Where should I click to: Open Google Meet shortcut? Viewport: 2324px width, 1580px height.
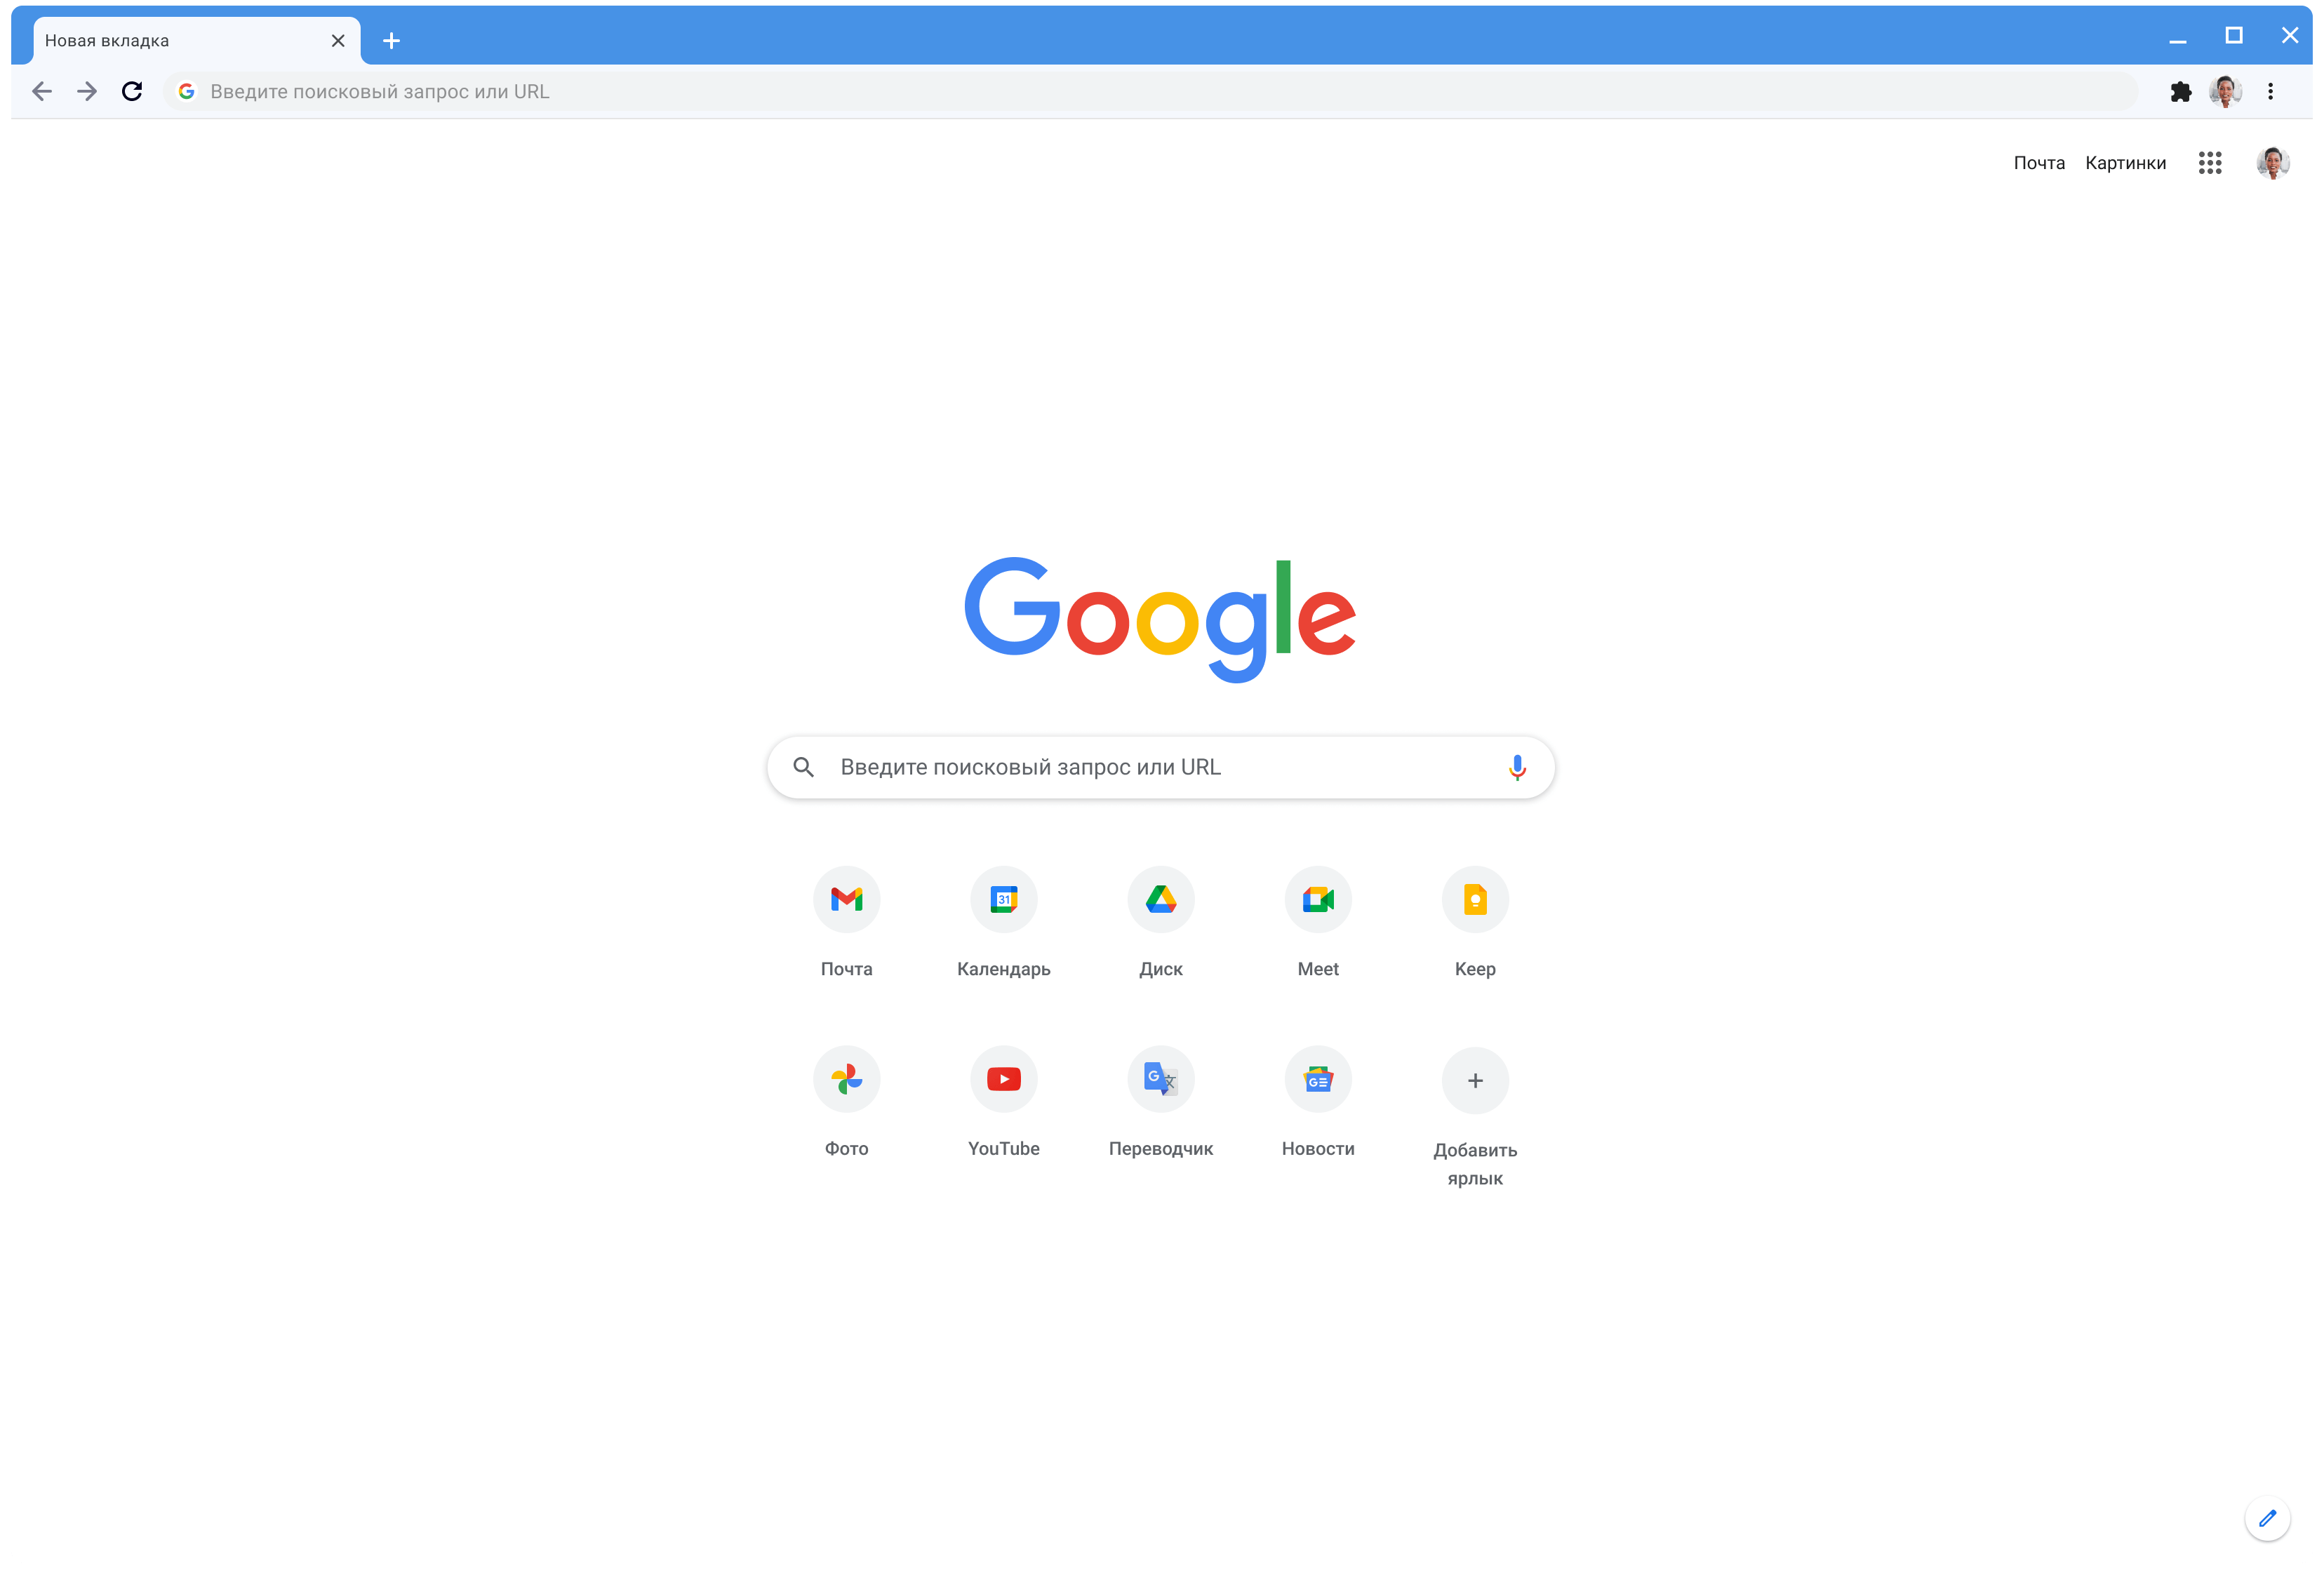tap(1319, 899)
